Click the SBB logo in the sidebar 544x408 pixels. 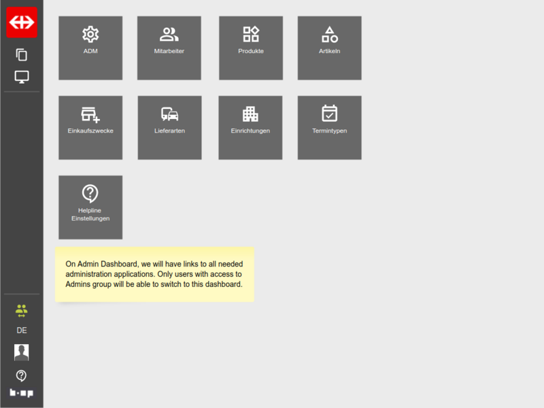point(20,22)
